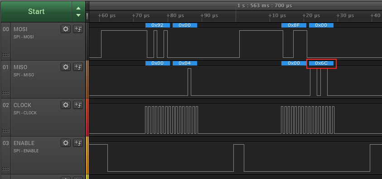The image size is (382, 179).
Task: Select the 0x04 decoded MISO byte
Action: [x=185, y=63]
